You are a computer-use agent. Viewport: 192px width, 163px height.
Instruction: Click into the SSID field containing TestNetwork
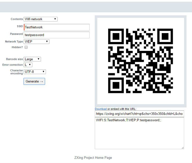[56, 27]
